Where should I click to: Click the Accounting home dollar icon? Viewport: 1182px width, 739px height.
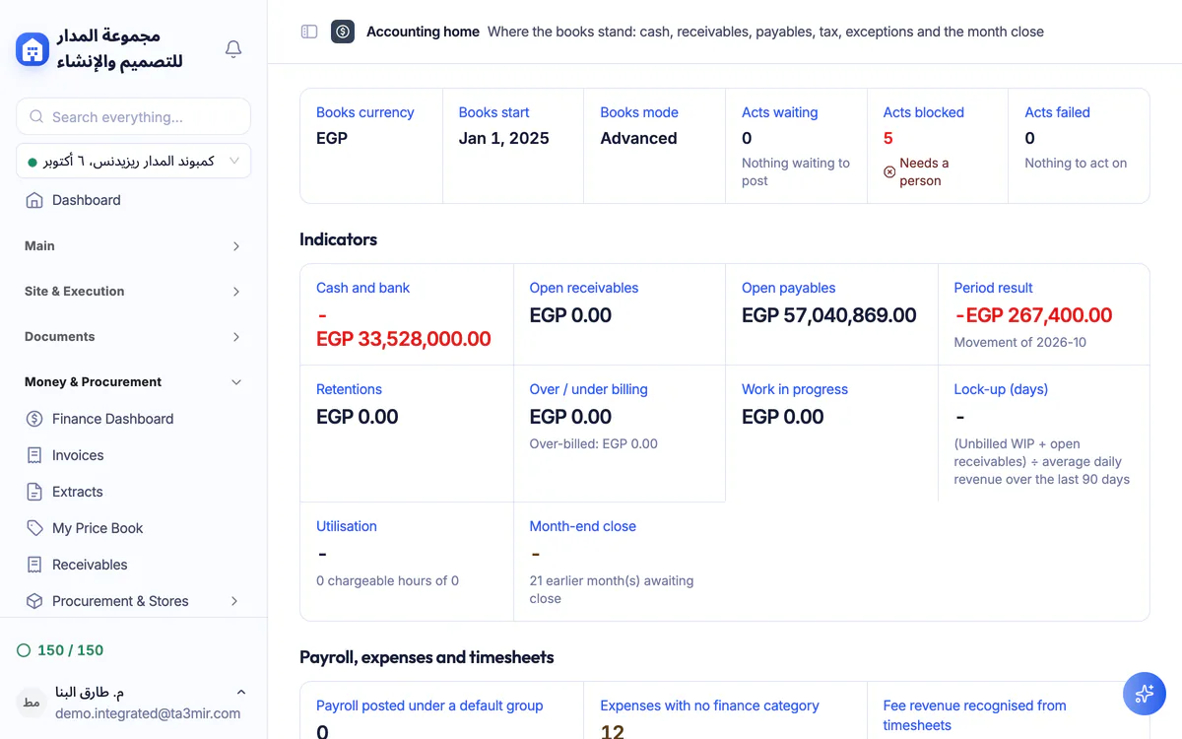(343, 32)
